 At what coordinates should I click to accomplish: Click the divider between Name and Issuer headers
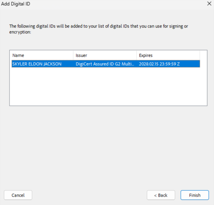pos(73,55)
